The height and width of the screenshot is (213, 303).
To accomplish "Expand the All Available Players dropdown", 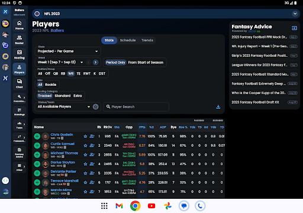I will click(63, 106).
